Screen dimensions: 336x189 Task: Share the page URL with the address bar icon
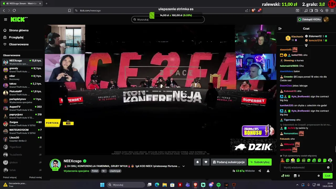[247, 10]
